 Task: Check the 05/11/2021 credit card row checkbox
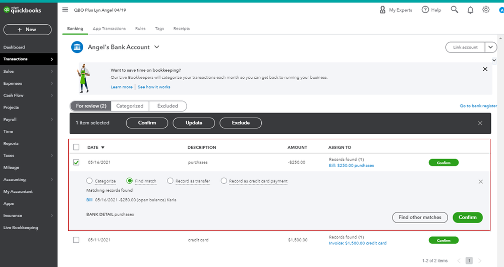click(76, 240)
